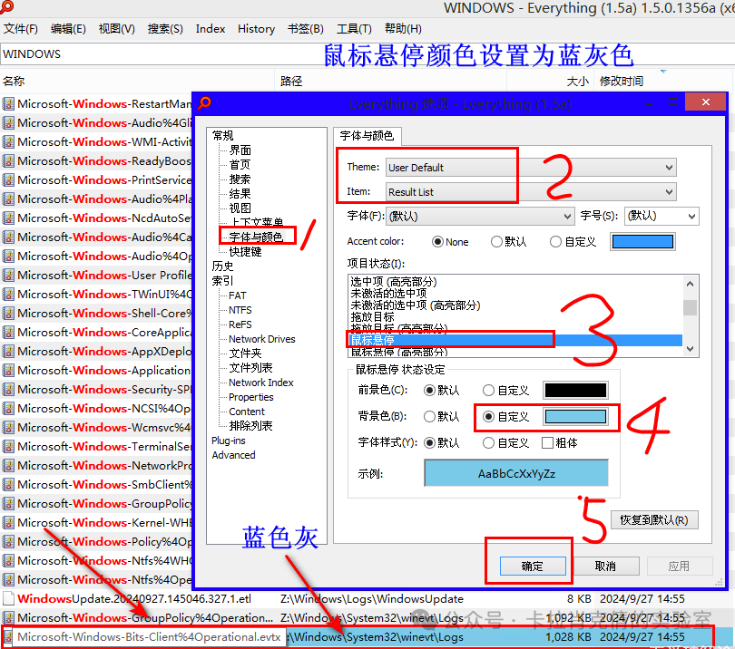The width and height of the screenshot is (735, 649).
Task: Select 快捷键 in the options tree
Action: click(x=245, y=252)
